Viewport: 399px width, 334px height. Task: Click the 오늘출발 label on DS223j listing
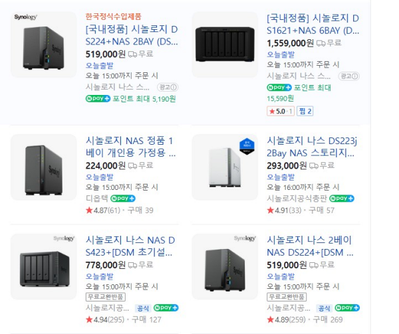pyautogui.click(x=281, y=177)
